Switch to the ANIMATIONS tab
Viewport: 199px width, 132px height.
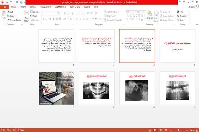click(x=61, y=7)
